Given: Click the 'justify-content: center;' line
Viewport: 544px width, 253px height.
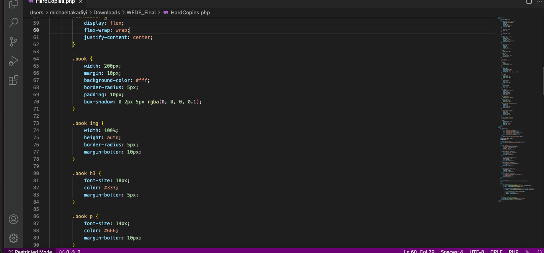Looking at the screenshot, I should [118, 37].
